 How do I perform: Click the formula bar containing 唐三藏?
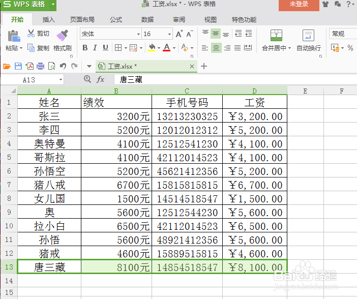point(235,79)
